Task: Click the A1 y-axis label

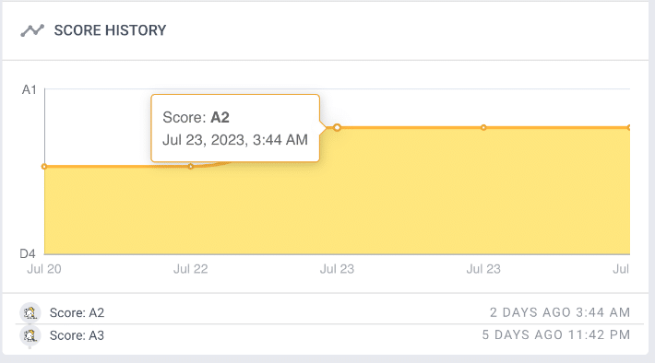Action: pyautogui.click(x=30, y=89)
